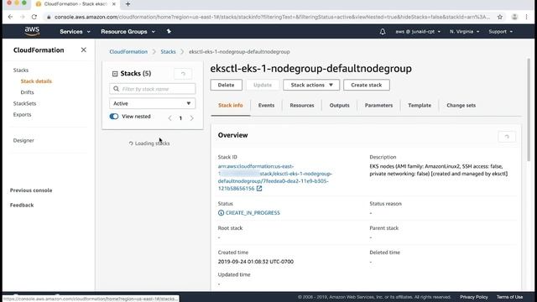Switch to the Parameters tab
Screen dimensions: 537x302
click(378, 106)
